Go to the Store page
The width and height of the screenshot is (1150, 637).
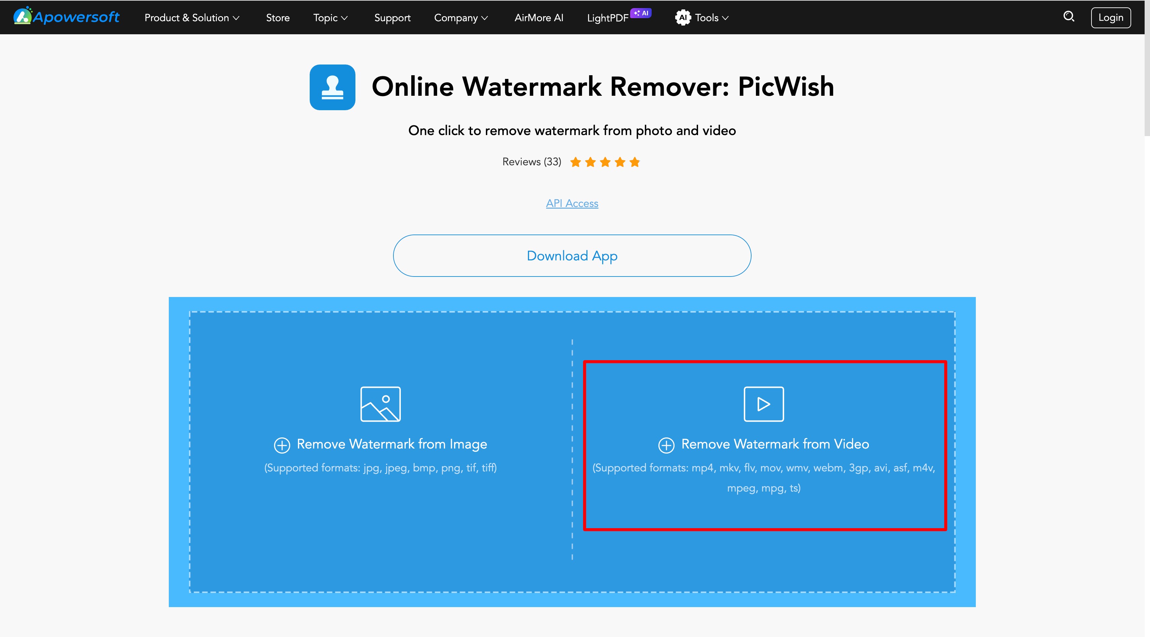tap(278, 18)
